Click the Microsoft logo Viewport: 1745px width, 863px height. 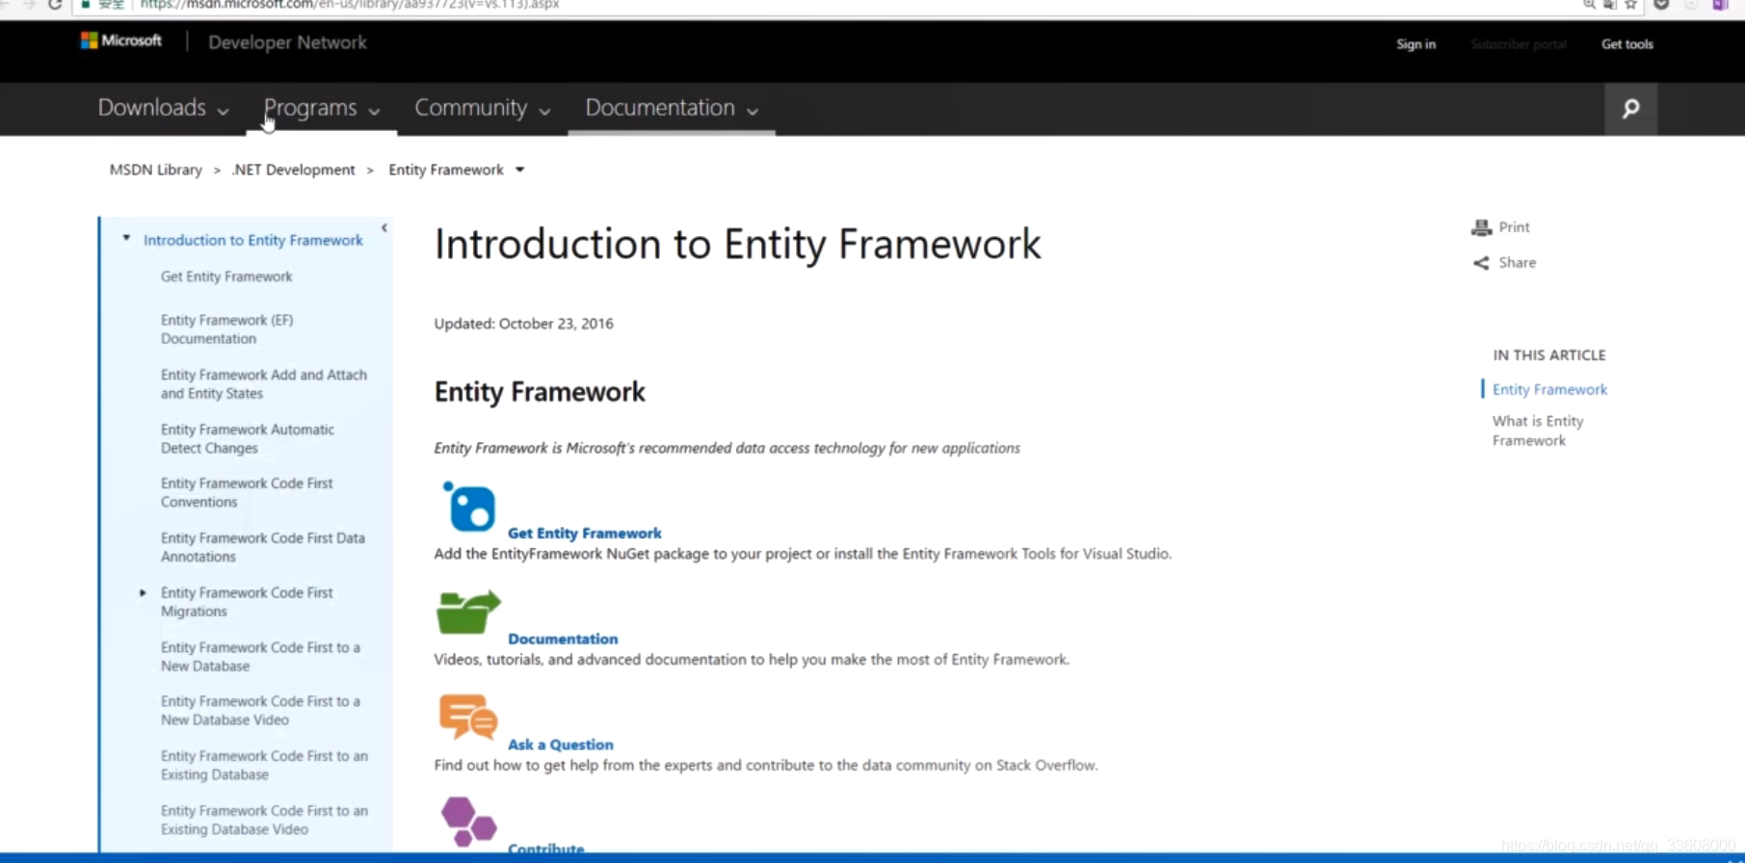[121, 40]
